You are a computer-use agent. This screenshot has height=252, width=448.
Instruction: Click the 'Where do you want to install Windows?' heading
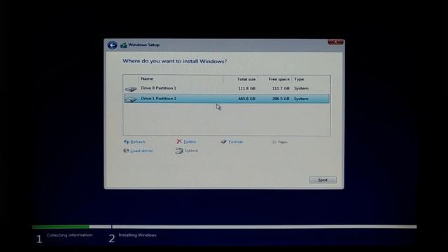point(174,61)
